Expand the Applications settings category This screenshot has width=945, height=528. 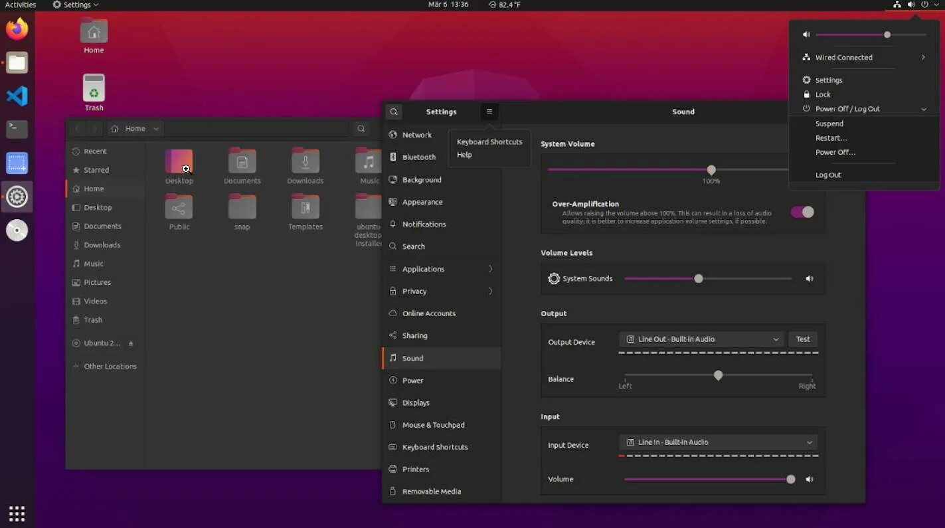(442, 269)
